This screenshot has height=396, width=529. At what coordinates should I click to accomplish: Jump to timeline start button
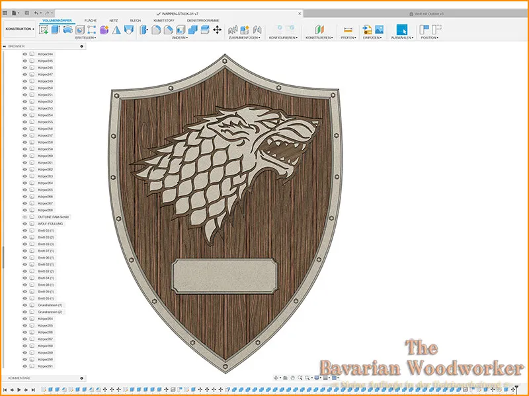click(5, 389)
